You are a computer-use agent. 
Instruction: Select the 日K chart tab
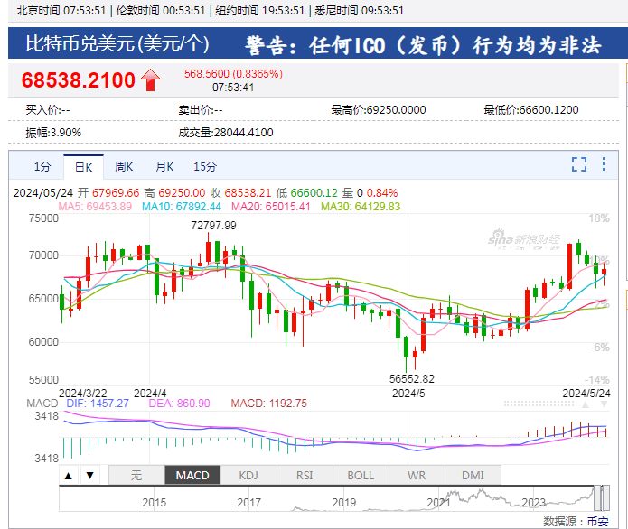tap(84, 167)
